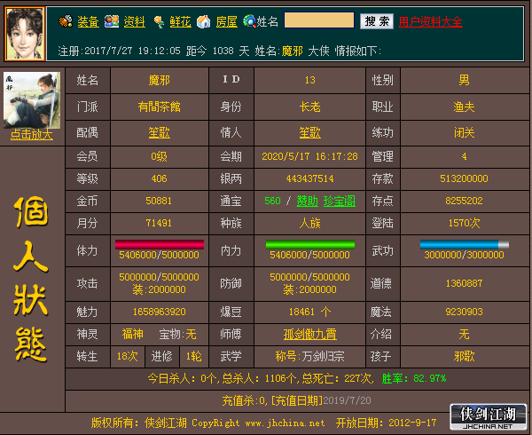The width and height of the screenshot is (532, 435).
Task: Click the member level 0级
Action: 159,156
